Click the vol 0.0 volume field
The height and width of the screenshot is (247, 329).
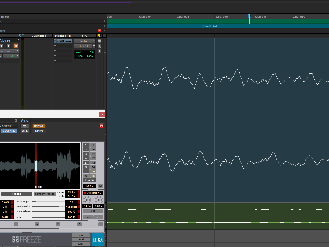[x=85, y=53]
